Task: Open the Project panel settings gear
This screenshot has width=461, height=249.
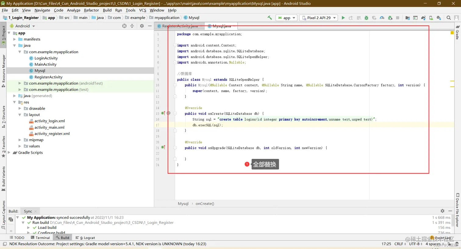Action: click(142, 26)
